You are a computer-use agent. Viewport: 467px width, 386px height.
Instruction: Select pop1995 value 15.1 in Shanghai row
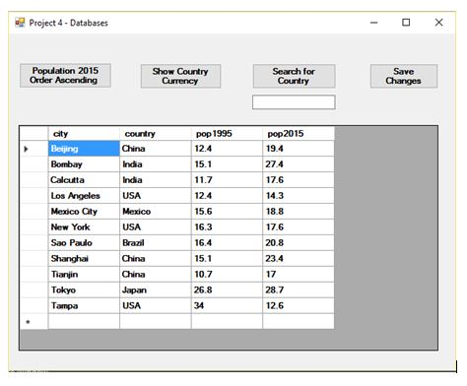pyautogui.click(x=227, y=259)
